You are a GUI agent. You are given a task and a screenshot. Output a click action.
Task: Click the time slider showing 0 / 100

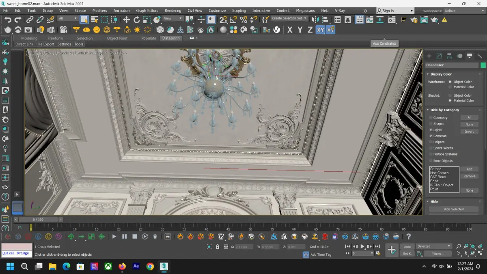pos(38,220)
